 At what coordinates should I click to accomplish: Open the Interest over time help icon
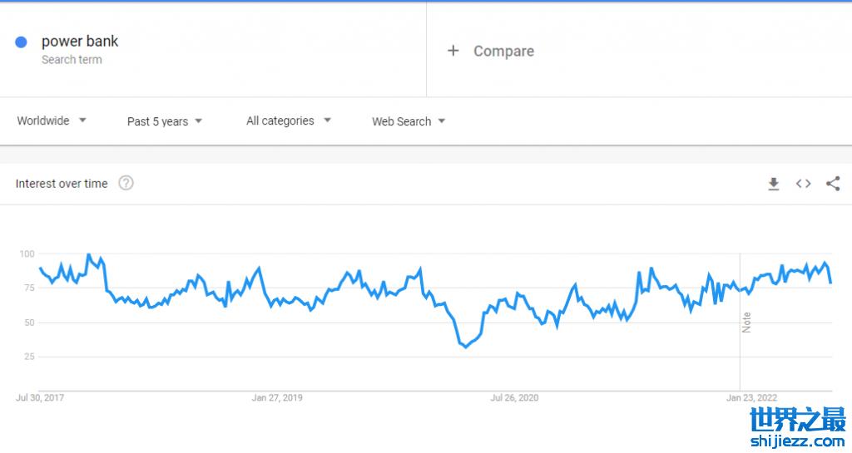(x=126, y=183)
